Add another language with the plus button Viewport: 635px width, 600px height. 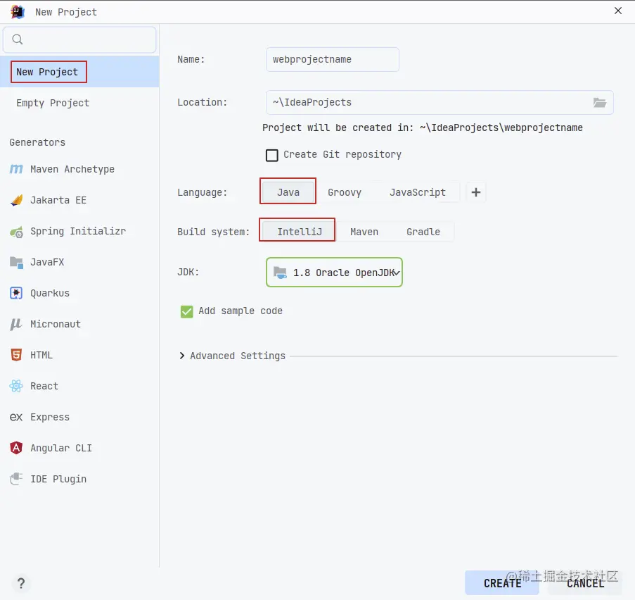click(x=476, y=192)
